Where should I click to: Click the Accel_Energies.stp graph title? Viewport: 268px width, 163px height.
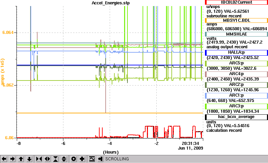click(x=111, y=3)
